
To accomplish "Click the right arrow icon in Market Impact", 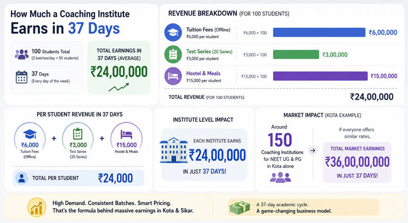I will click(313, 150).
